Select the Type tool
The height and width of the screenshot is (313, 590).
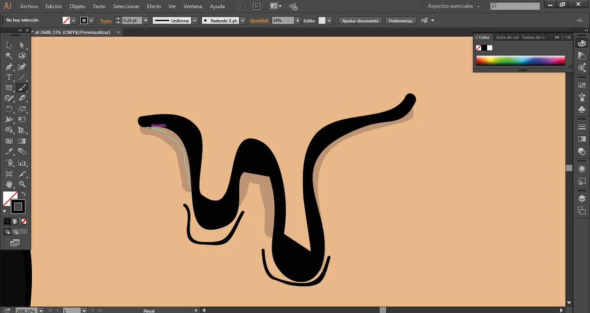click(x=9, y=77)
